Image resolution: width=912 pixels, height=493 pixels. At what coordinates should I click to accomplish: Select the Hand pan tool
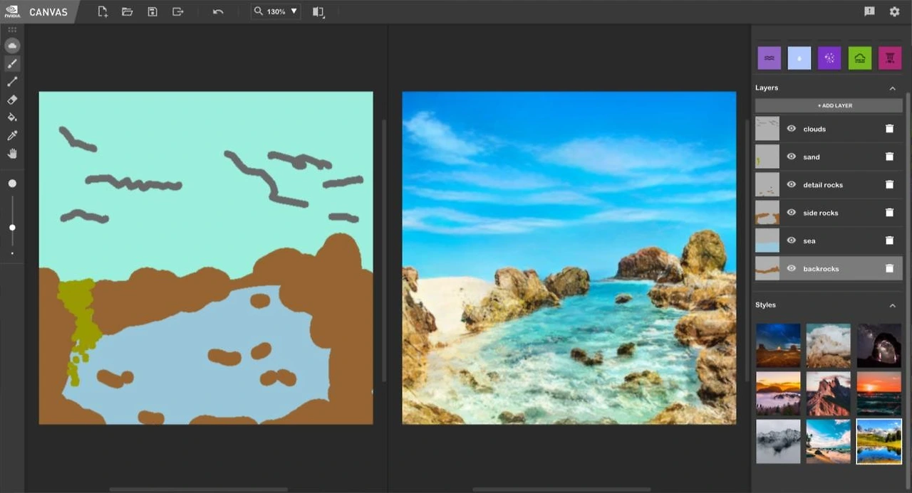(12, 153)
